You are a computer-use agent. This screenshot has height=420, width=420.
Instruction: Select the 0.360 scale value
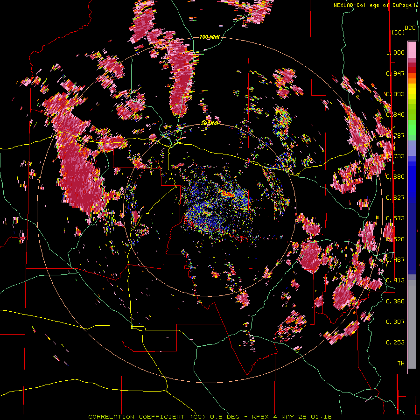pyautogui.click(x=395, y=301)
